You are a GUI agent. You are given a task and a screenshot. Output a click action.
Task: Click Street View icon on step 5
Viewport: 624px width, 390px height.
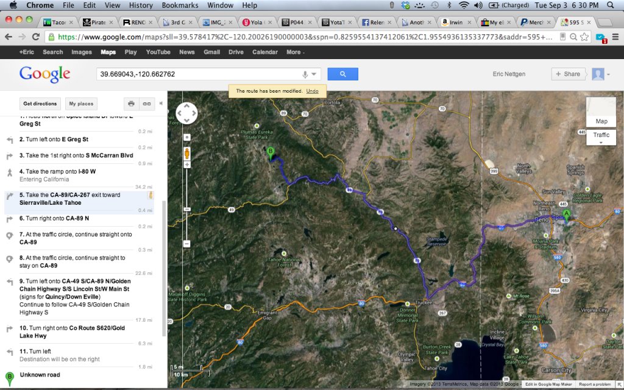click(151, 195)
